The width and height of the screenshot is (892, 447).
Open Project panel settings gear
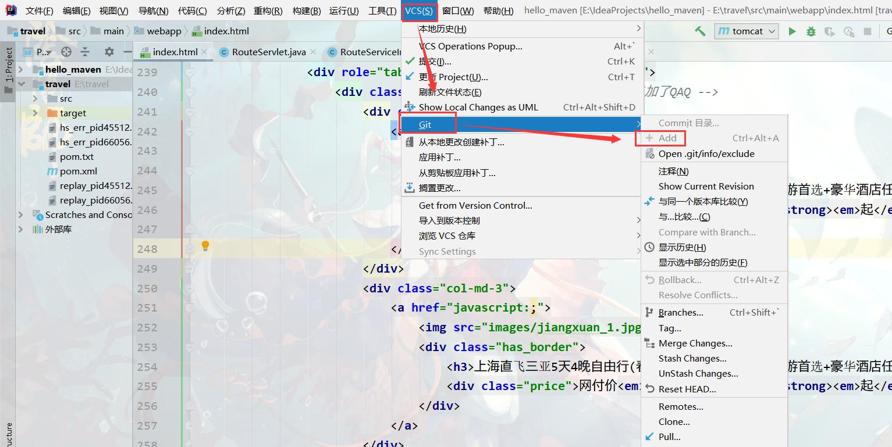click(109, 52)
